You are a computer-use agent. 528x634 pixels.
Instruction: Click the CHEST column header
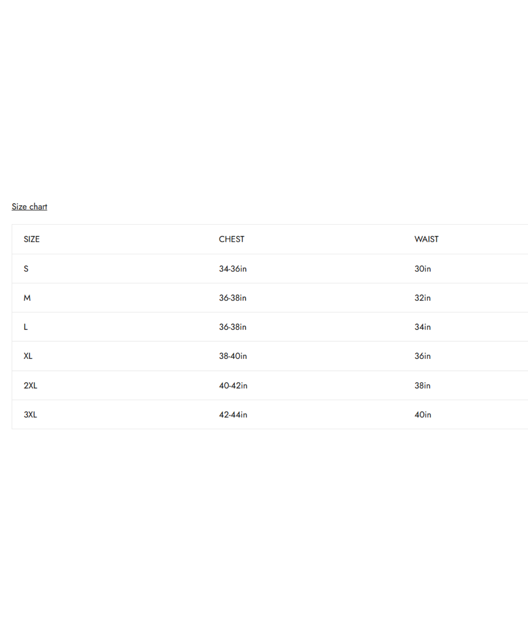point(231,239)
